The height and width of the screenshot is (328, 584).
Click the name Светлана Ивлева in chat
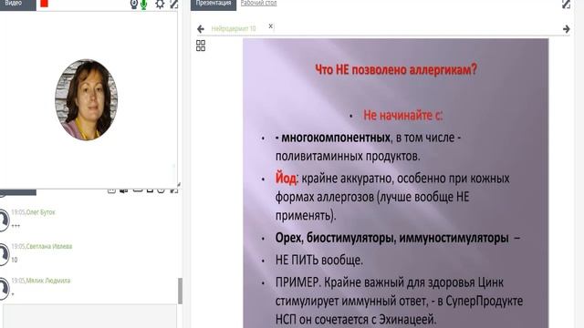[49, 247]
